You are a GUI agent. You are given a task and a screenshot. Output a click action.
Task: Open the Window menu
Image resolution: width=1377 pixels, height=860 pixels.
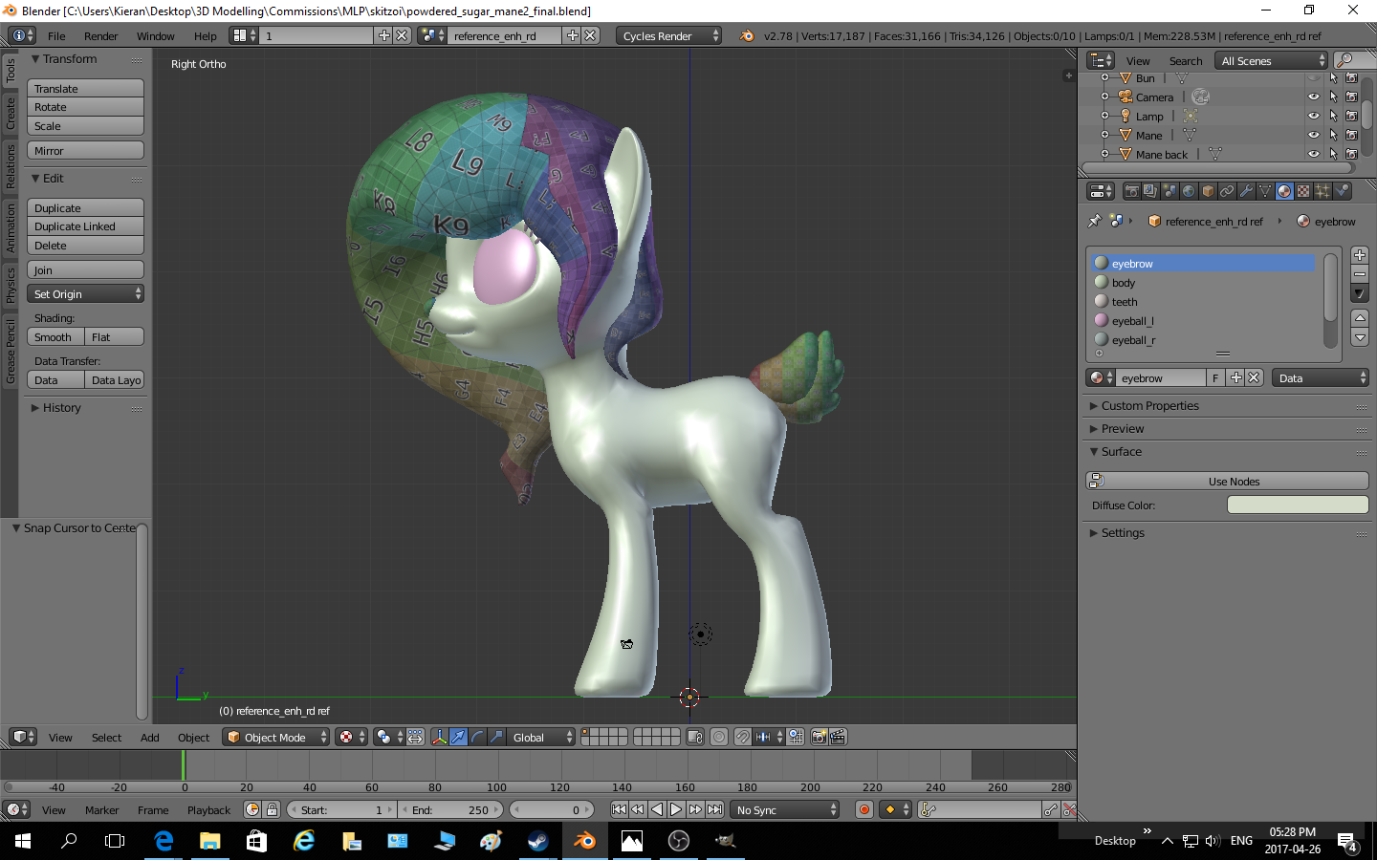tap(155, 35)
